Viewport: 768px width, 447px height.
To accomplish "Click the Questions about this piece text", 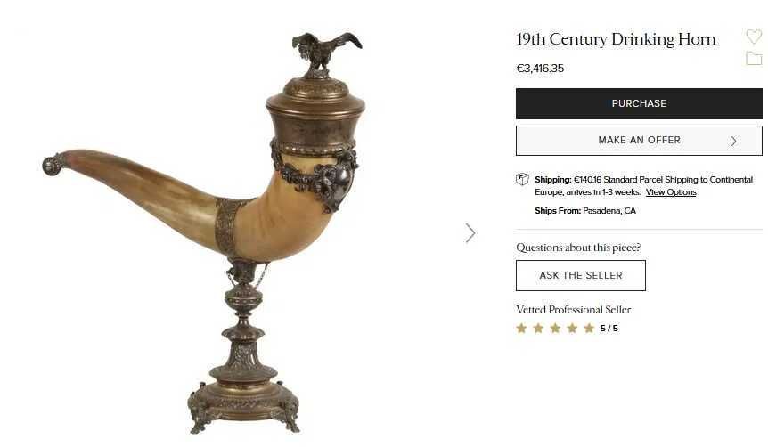I will click(578, 248).
